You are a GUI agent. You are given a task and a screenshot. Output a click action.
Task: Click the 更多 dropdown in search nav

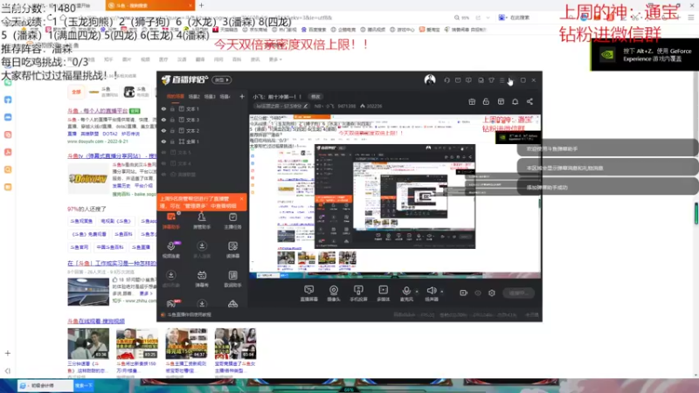click(275, 59)
